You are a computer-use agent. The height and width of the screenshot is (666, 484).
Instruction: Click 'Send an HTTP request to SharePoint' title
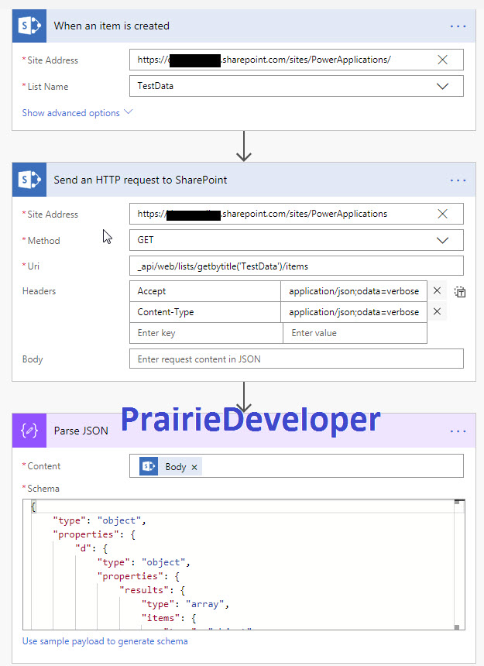tap(140, 180)
